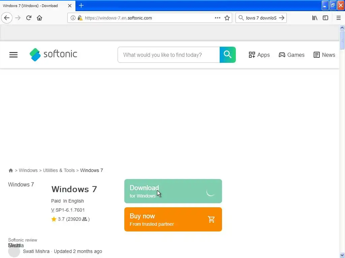
Task: Open the Apps section
Action: tap(259, 55)
